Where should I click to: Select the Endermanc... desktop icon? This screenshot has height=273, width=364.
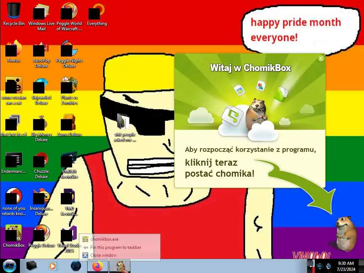(14, 162)
